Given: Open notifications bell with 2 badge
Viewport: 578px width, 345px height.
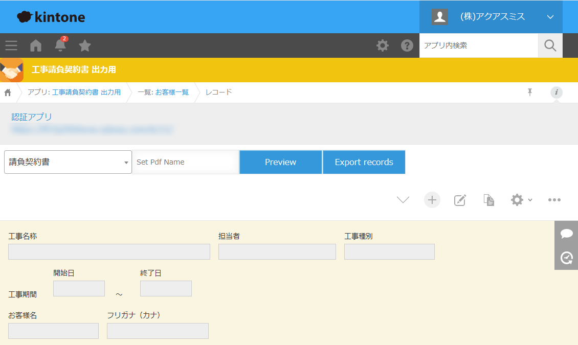Looking at the screenshot, I should tap(60, 45).
